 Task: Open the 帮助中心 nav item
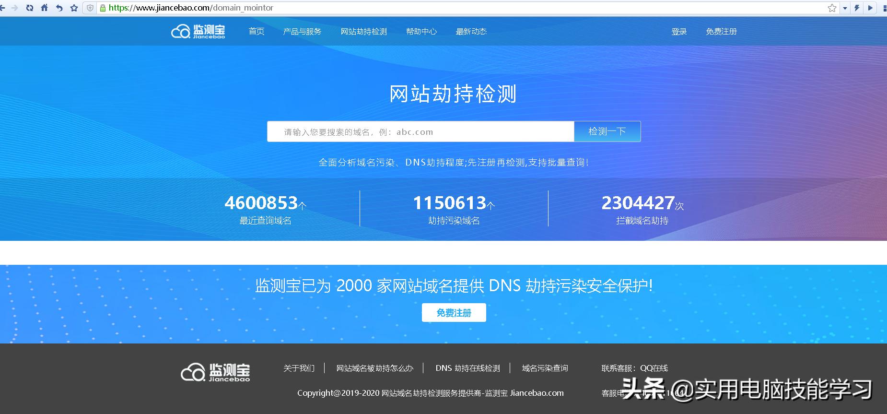(421, 31)
